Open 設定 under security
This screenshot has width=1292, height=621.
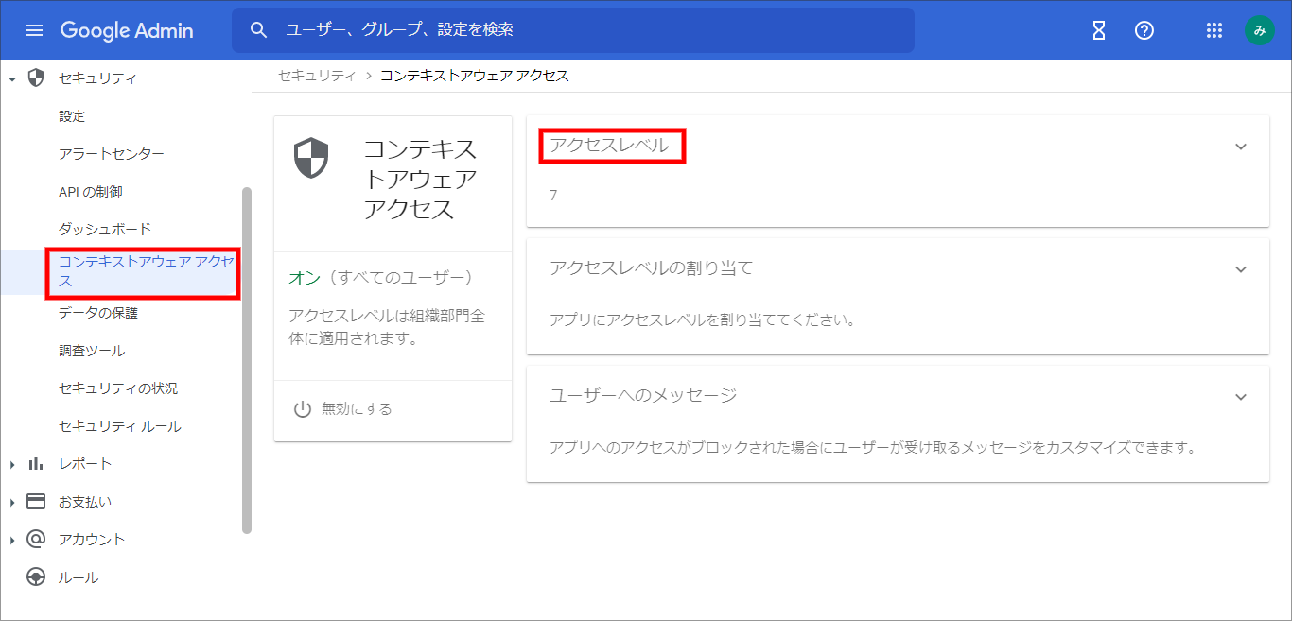click(x=72, y=116)
